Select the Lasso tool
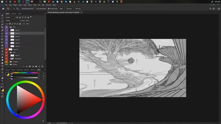The image size is (221, 124). (2, 21)
